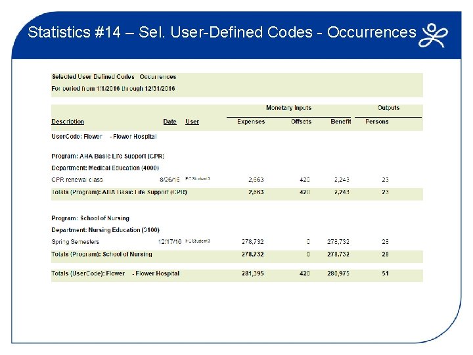Click expenses '2,663' in the CPR renewal class row
This screenshot has height=355, width=473.
tap(256, 179)
